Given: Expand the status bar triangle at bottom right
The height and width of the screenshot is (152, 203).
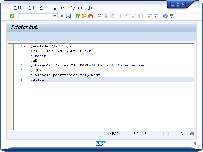Looking at the screenshot, I should [195, 143].
